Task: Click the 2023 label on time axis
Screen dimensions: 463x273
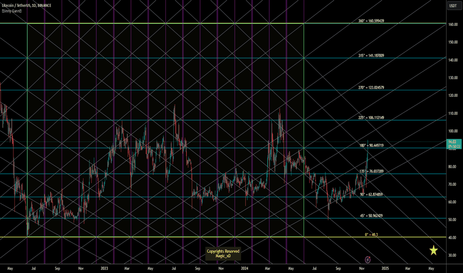Action: point(104,269)
